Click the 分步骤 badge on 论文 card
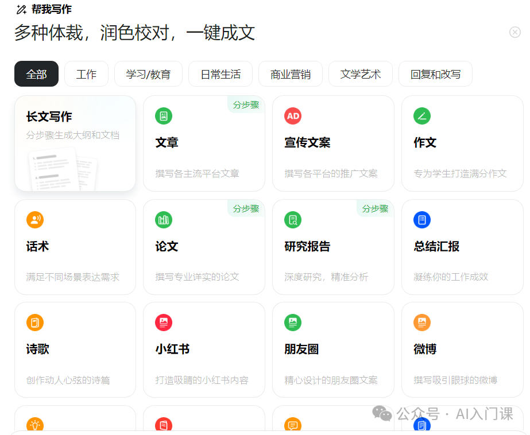 click(x=246, y=209)
